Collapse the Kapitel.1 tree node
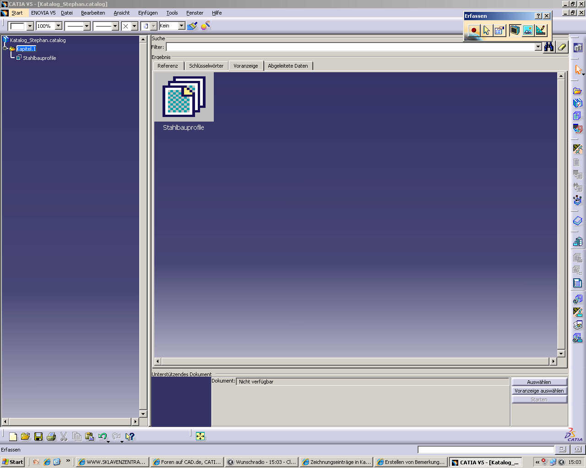 tap(5, 48)
